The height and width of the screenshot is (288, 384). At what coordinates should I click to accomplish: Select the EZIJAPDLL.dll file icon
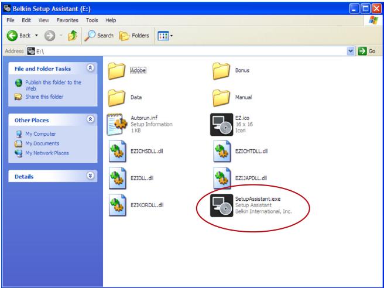[222, 178]
